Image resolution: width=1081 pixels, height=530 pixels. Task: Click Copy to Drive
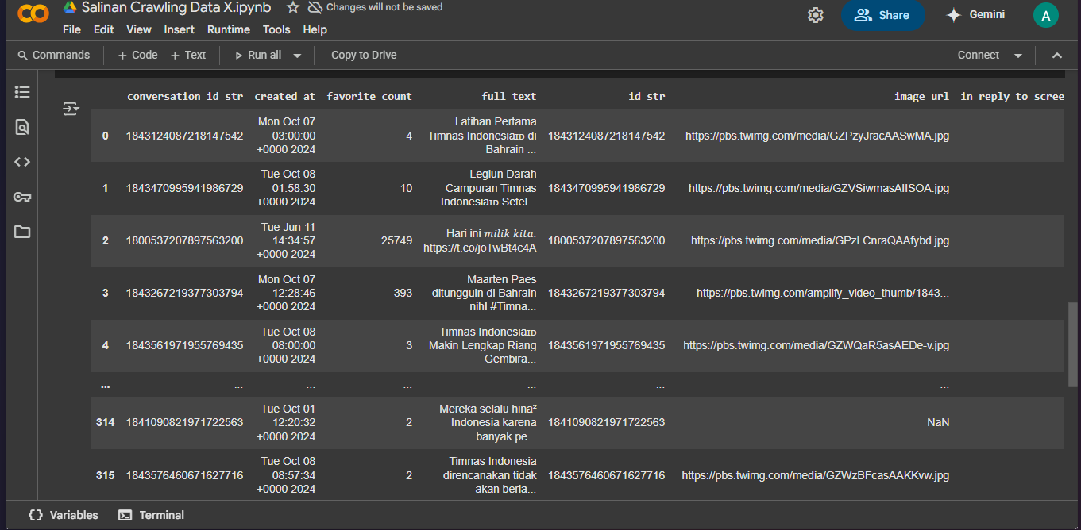point(364,55)
